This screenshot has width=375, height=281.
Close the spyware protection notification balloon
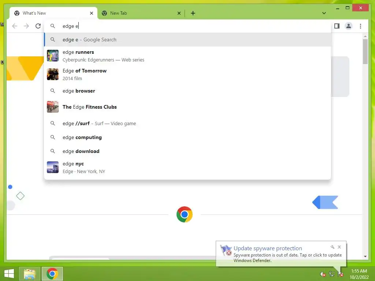tap(339, 247)
